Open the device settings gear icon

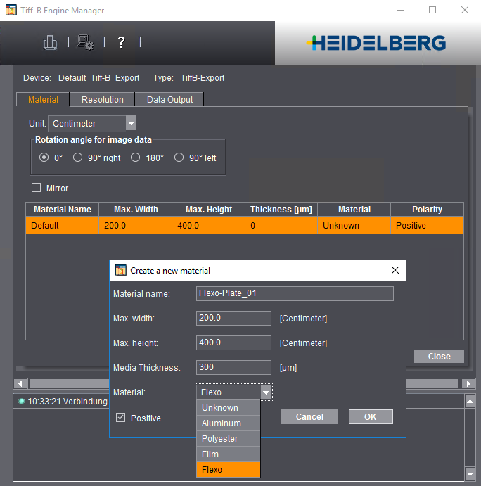(x=86, y=43)
